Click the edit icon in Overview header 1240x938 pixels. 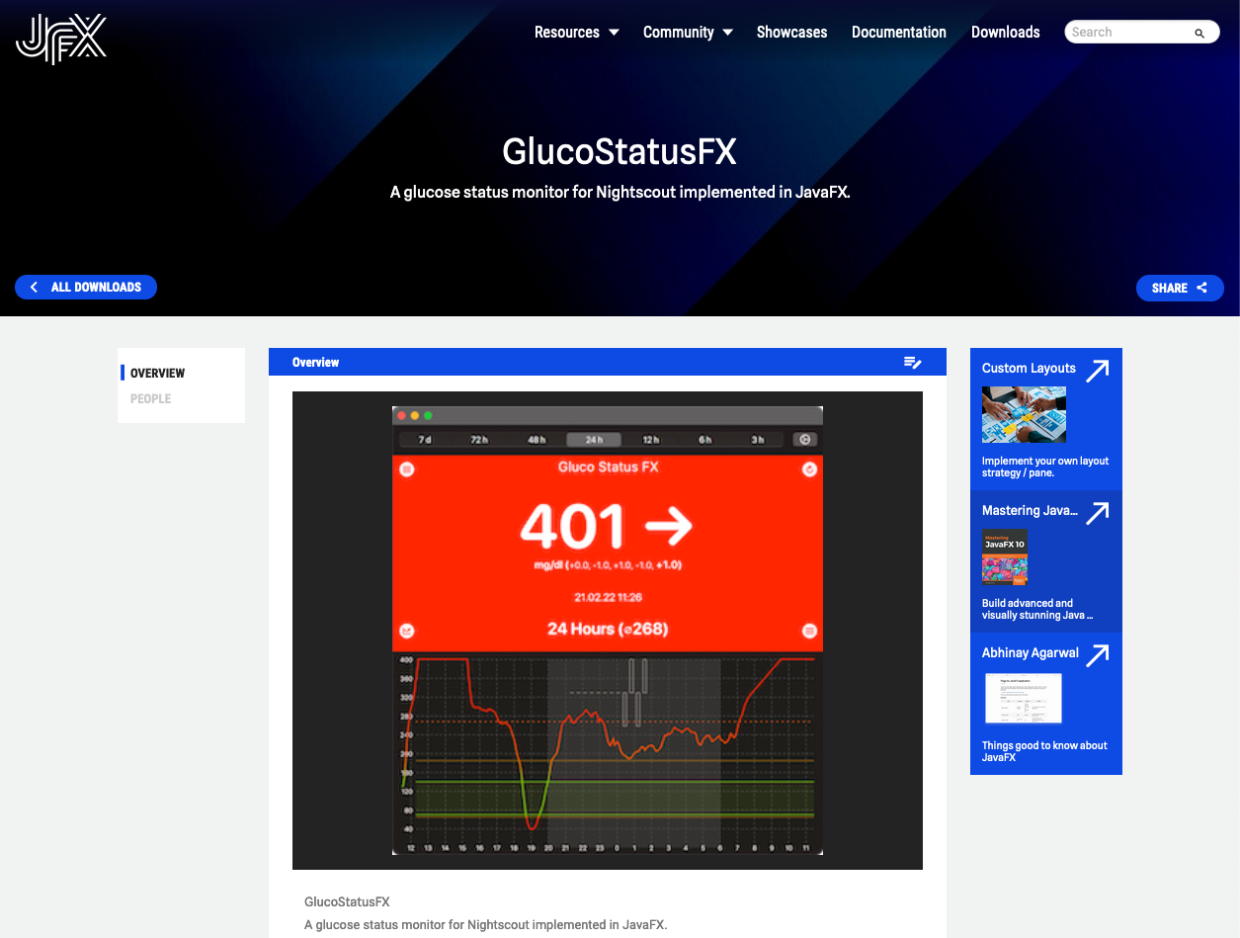(x=912, y=363)
